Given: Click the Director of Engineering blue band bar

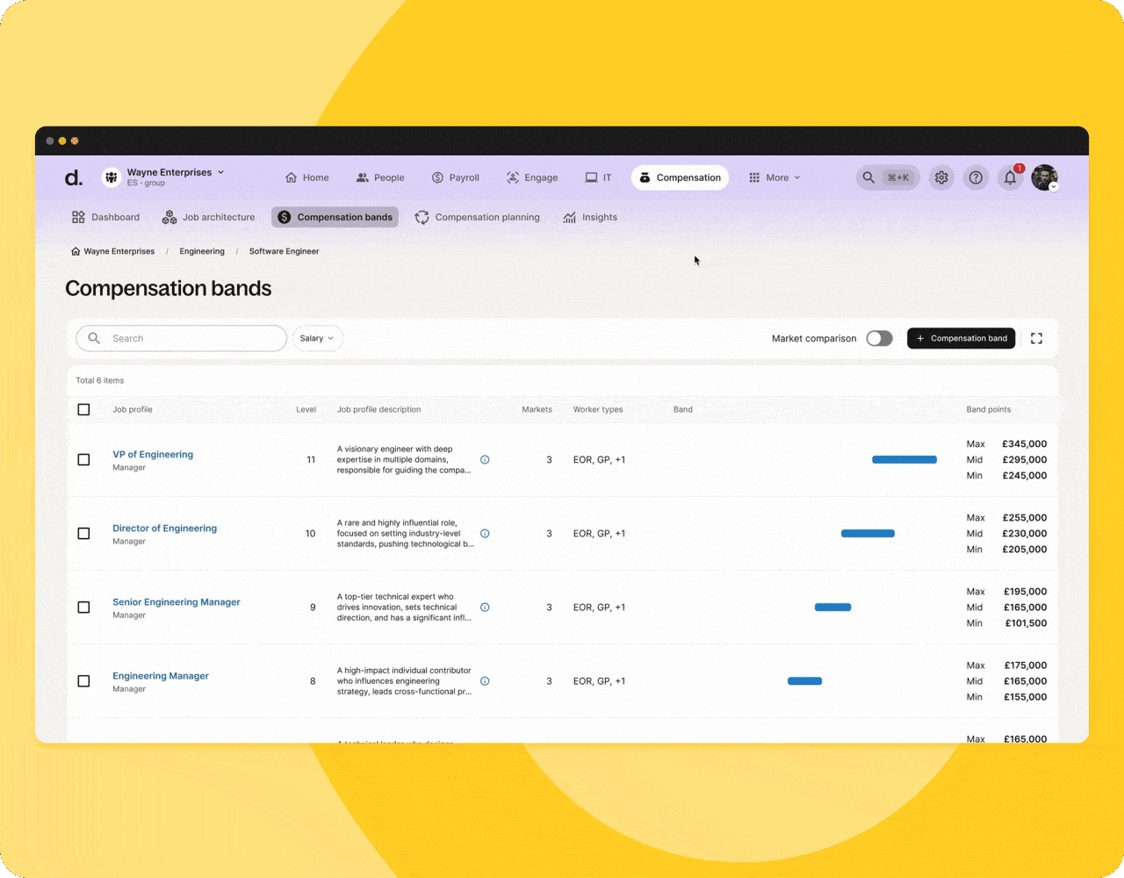Looking at the screenshot, I should coord(868,533).
